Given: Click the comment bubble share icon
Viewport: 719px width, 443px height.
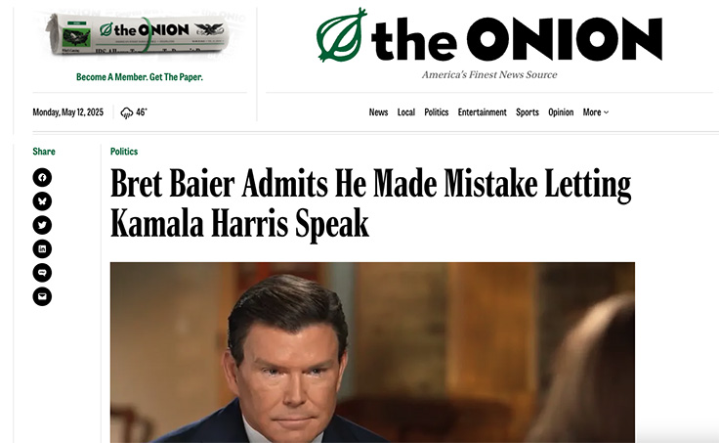Looking at the screenshot, I should pyautogui.click(x=42, y=272).
